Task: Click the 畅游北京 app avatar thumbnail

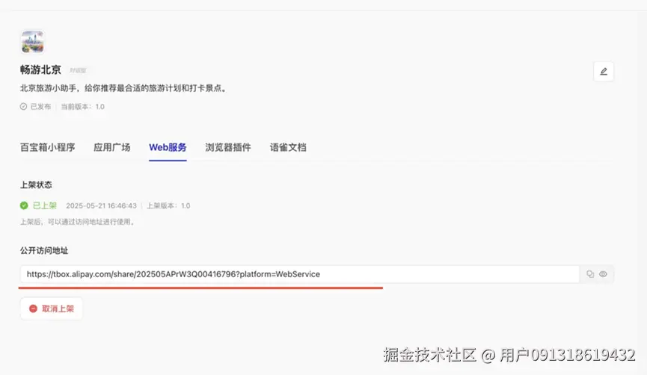Action: click(33, 42)
